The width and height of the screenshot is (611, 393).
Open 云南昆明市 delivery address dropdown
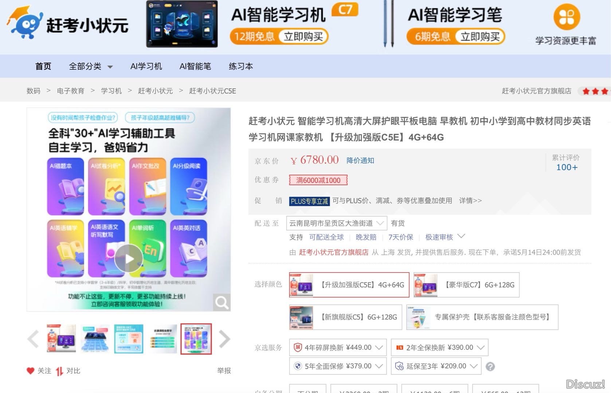(337, 223)
